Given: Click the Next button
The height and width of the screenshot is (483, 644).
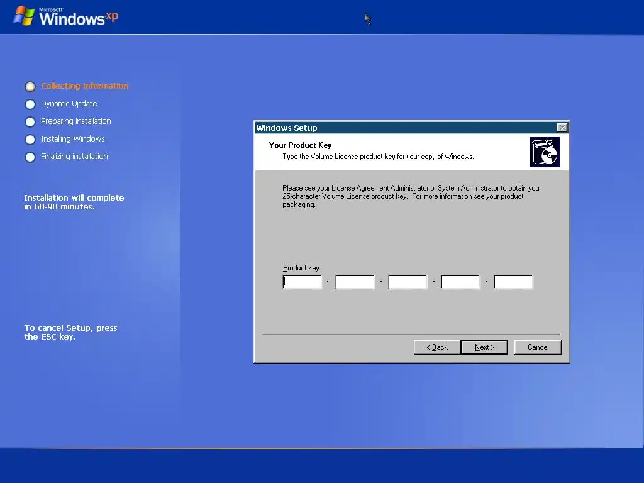Looking at the screenshot, I should pyautogui.click(x=484, y=347).
